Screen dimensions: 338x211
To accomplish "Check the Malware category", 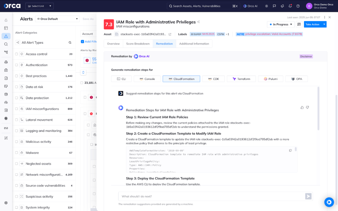I will [x=17, y=153].
